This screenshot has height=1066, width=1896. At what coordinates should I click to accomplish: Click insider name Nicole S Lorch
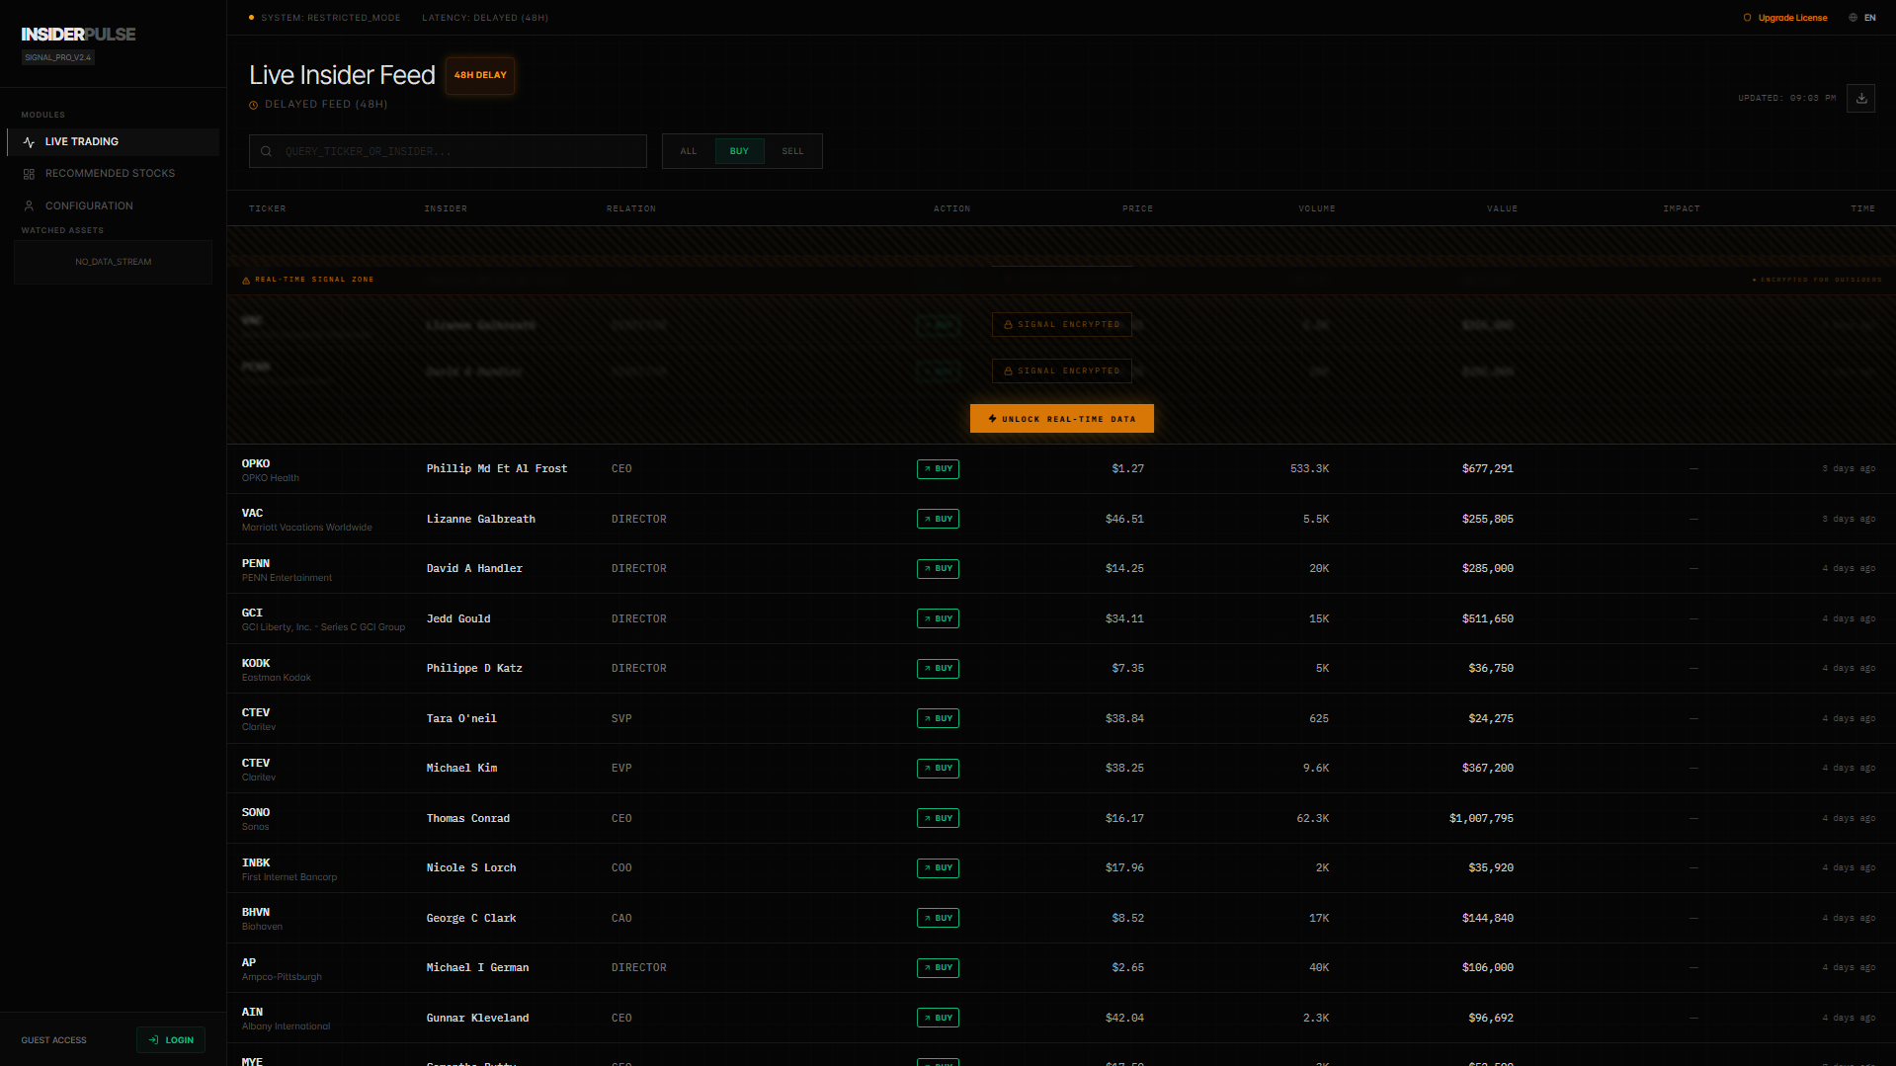[x=471, y=868]
